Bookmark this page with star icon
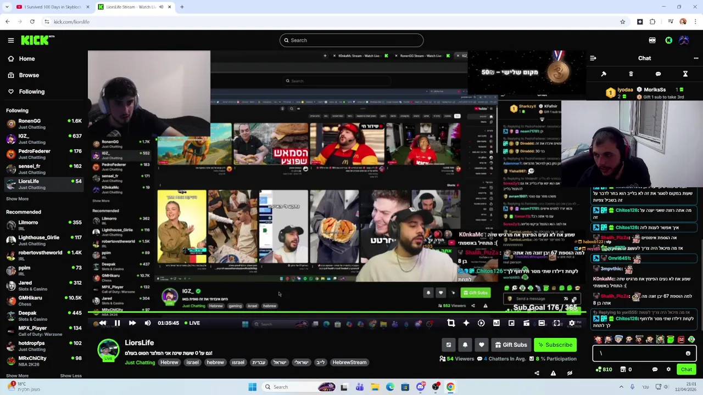This screenshot has width=703, height=395. (x=622, y=22)
